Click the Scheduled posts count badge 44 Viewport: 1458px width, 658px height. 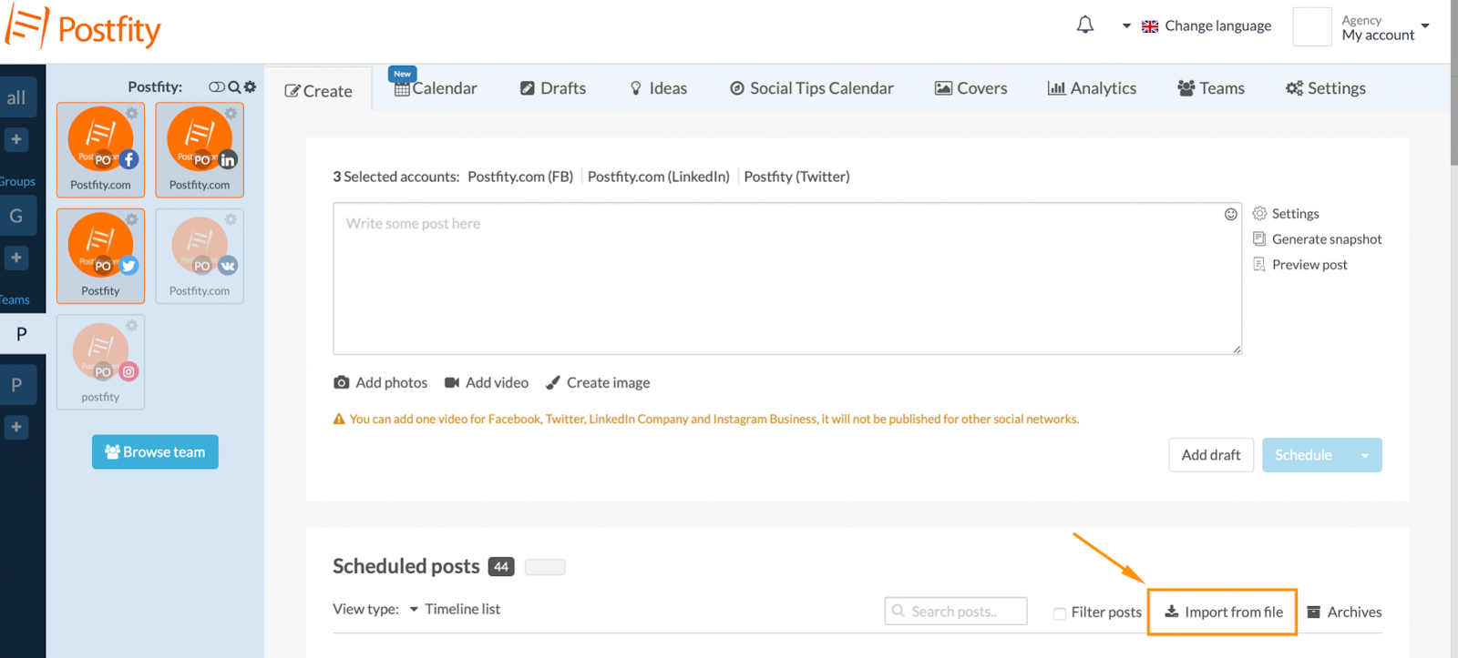point(501,567)
